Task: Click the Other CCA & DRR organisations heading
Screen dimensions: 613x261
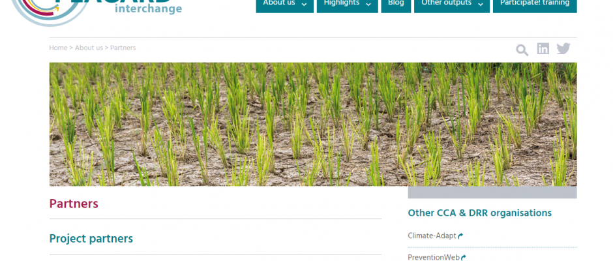Action: (x=480, y=213)
